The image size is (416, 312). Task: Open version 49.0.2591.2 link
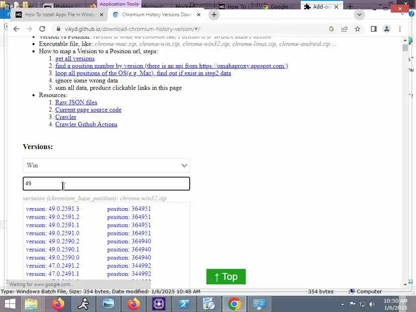(x=52, y=217)
